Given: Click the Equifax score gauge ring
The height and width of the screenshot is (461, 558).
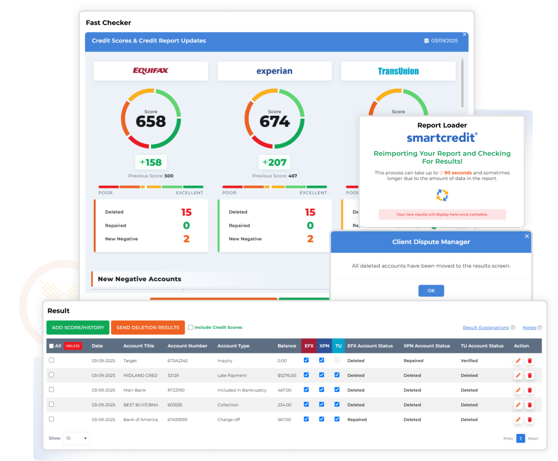Looking at the screenshot, I should tap(151, 92).
